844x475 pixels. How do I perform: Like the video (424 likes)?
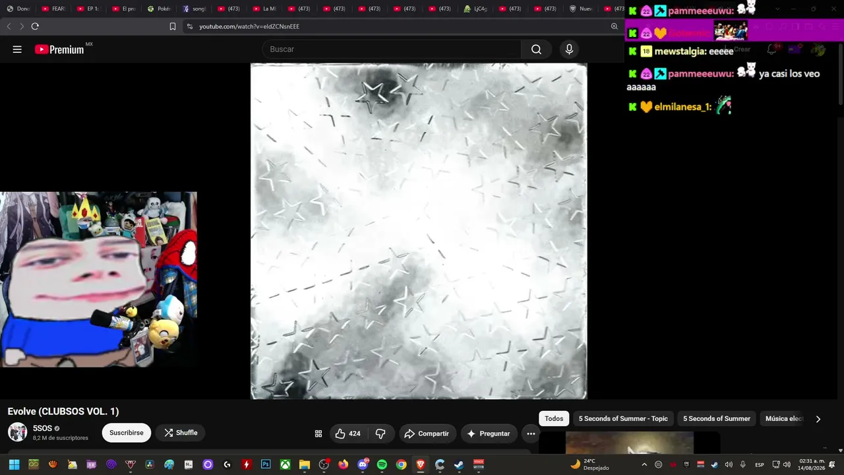pos(347,433)
